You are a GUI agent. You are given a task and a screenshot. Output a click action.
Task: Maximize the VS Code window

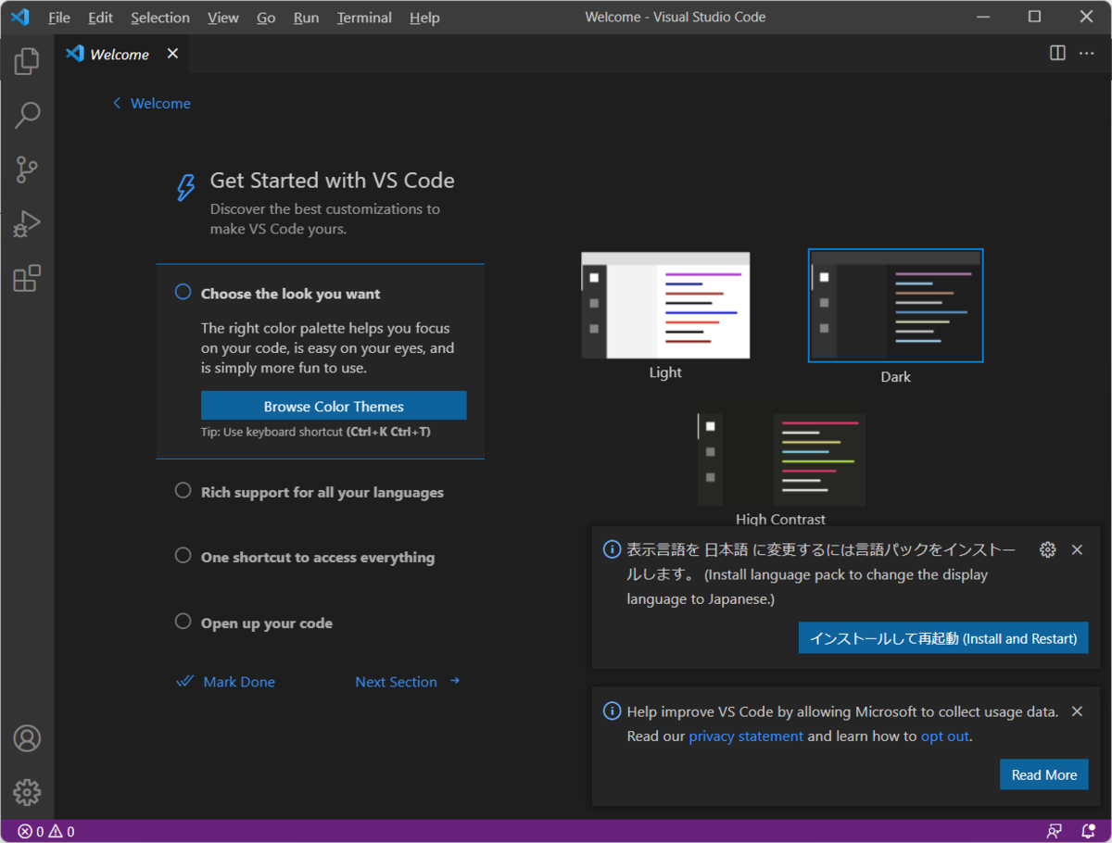click(x=1035, y=17)
